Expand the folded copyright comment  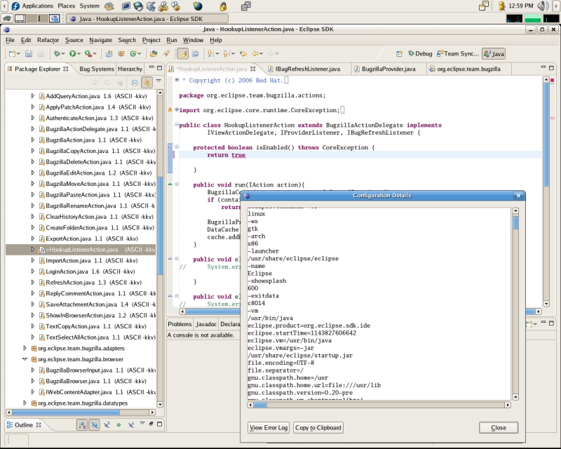click(x=177, y=80)
